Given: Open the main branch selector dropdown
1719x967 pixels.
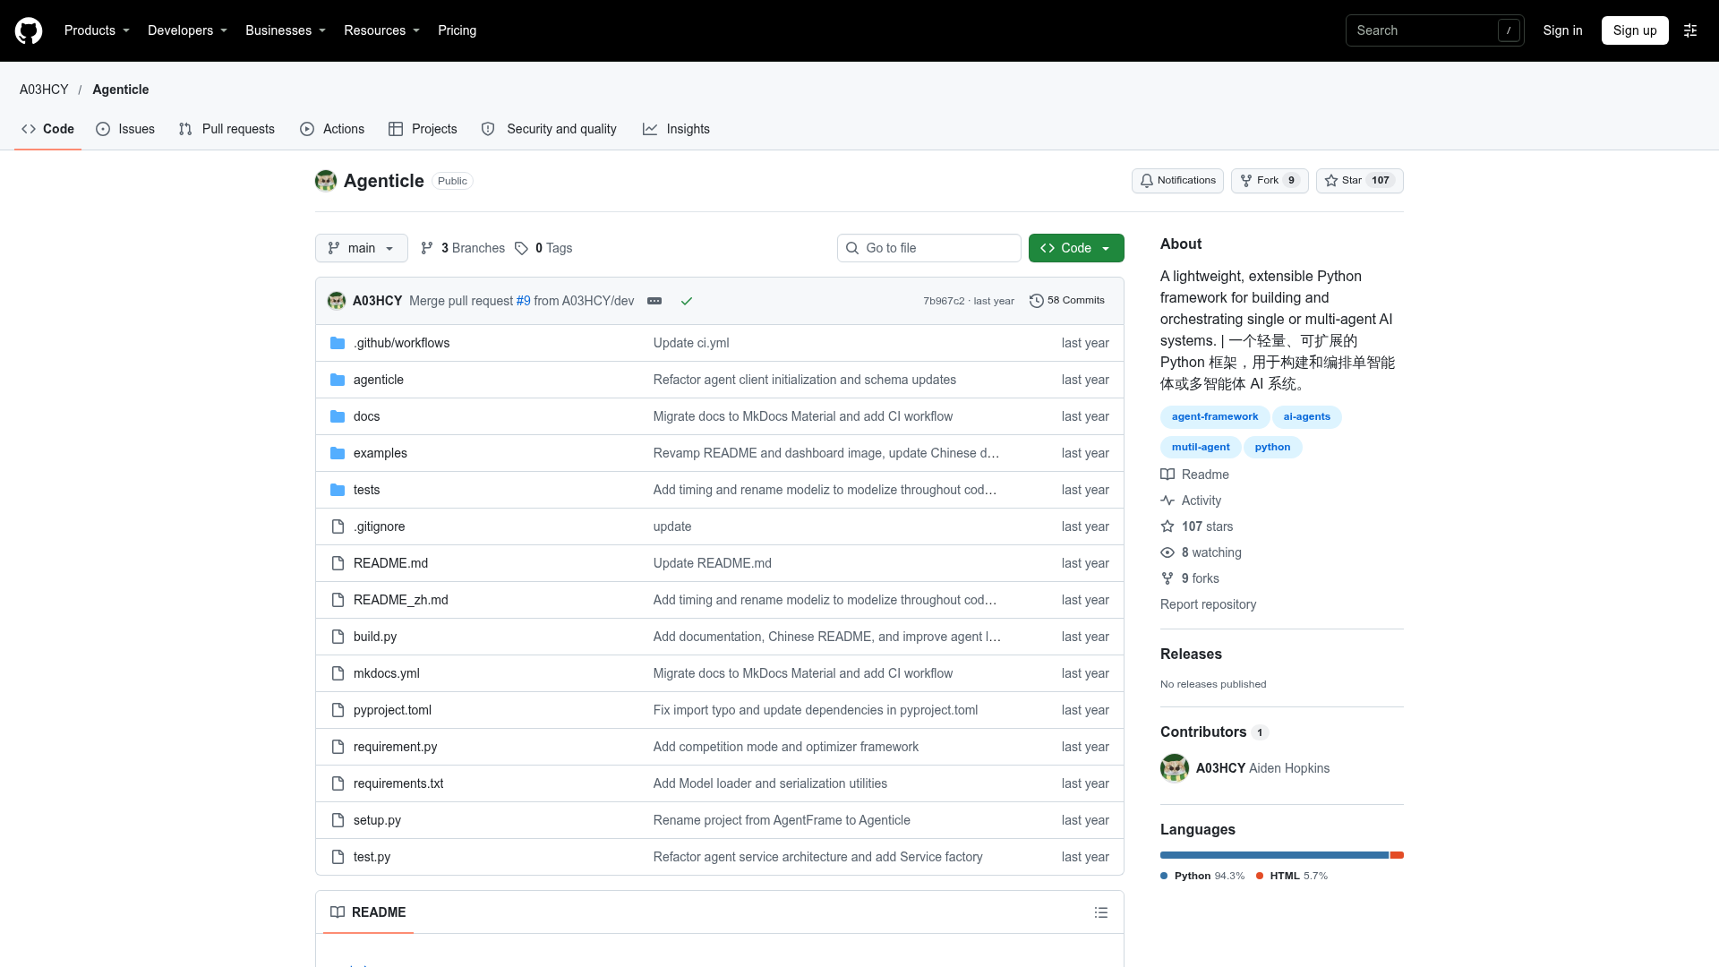Looking at the screenshot, I should (362, 248).
